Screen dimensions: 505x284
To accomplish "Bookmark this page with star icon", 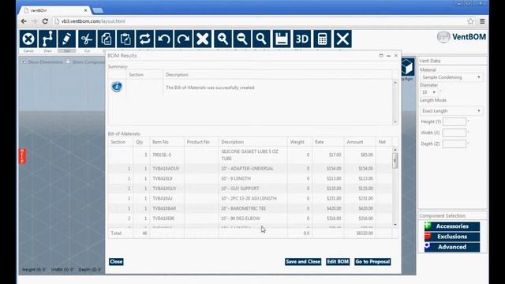I will [x=470, y=21].
